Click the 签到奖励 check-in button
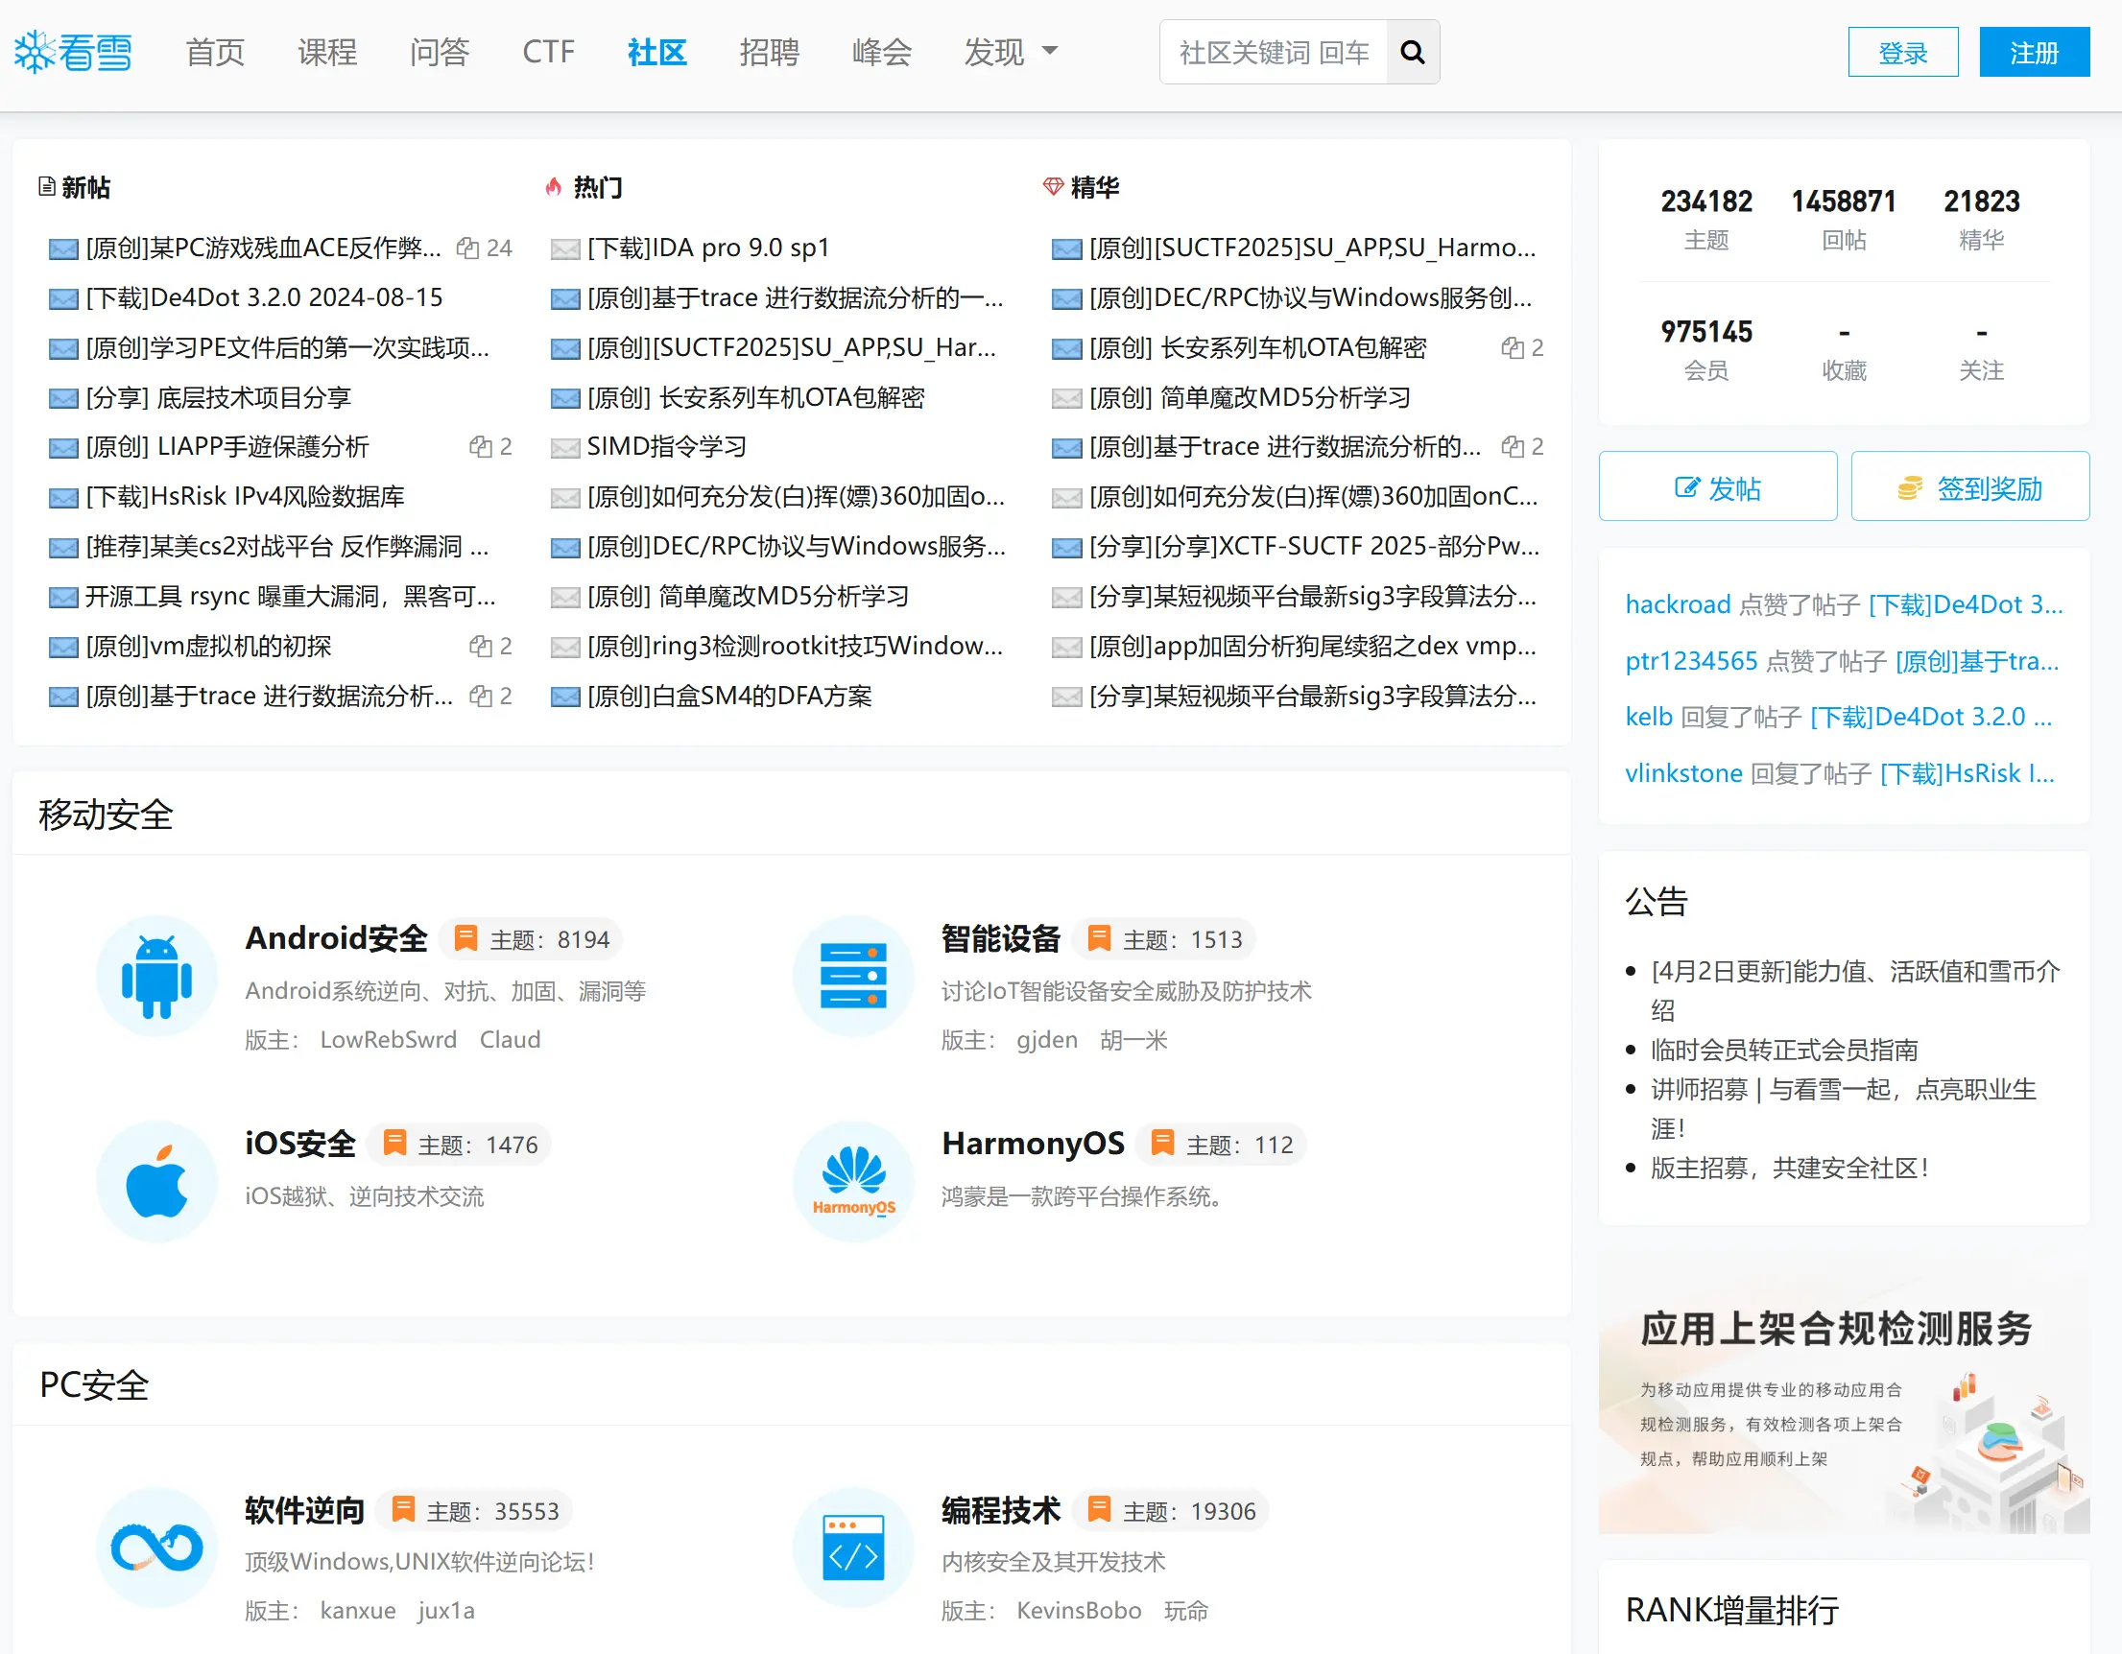Screen dimensions: 2122x1654 pyautogui.click(x=1969, y=486)
